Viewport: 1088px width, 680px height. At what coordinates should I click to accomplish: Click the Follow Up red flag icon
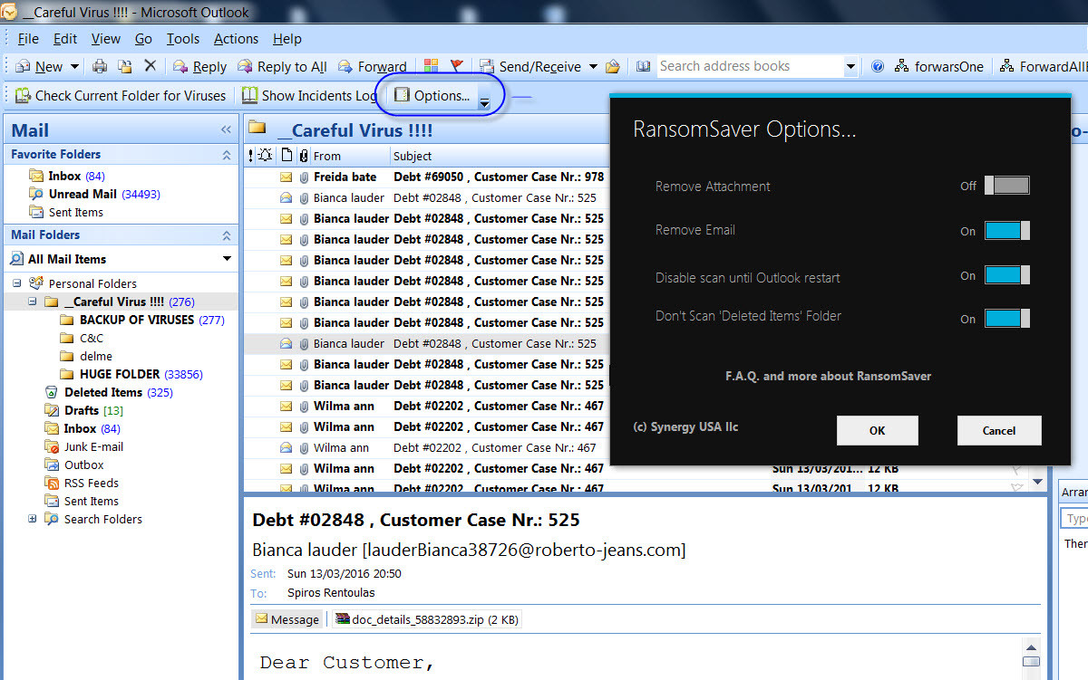456,66
